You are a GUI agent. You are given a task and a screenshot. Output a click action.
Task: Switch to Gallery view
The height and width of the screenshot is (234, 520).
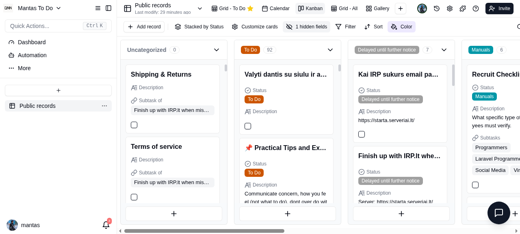coord(377,9)
